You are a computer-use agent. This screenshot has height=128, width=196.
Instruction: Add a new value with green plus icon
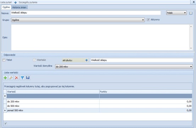point(5,78)
